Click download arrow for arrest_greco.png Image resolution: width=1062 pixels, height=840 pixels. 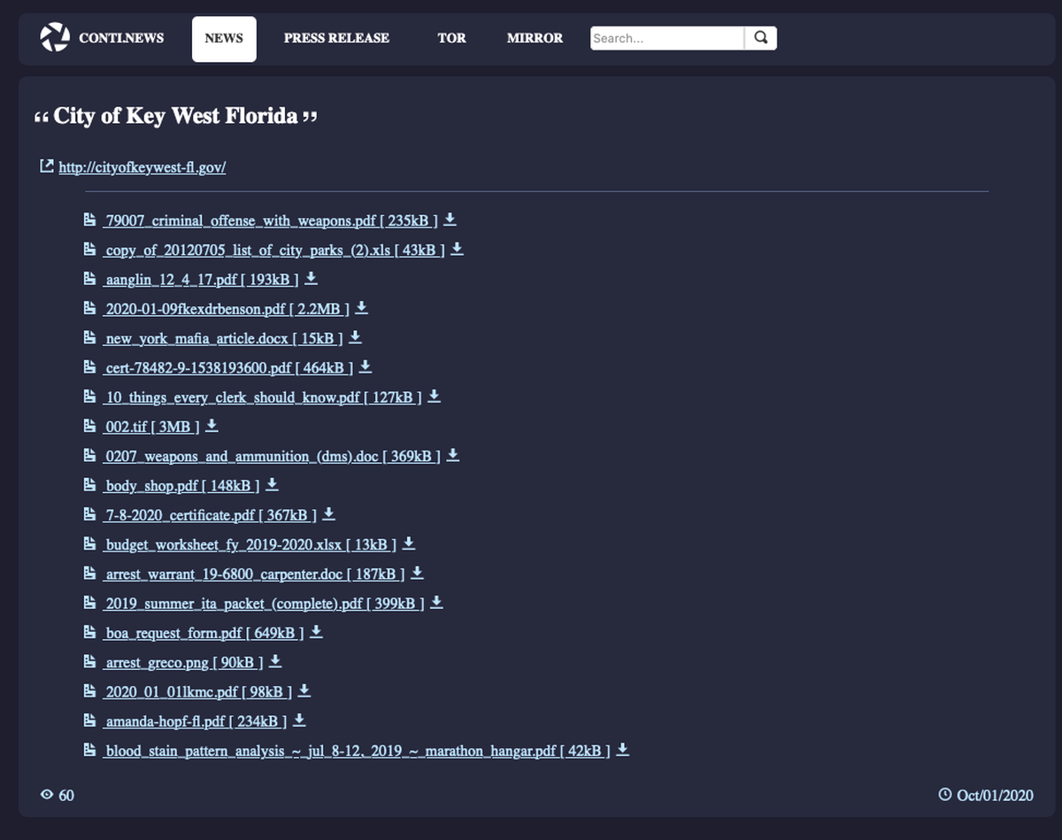(275, 660)
